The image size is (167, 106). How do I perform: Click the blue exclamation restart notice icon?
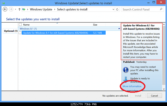point(126,70)
